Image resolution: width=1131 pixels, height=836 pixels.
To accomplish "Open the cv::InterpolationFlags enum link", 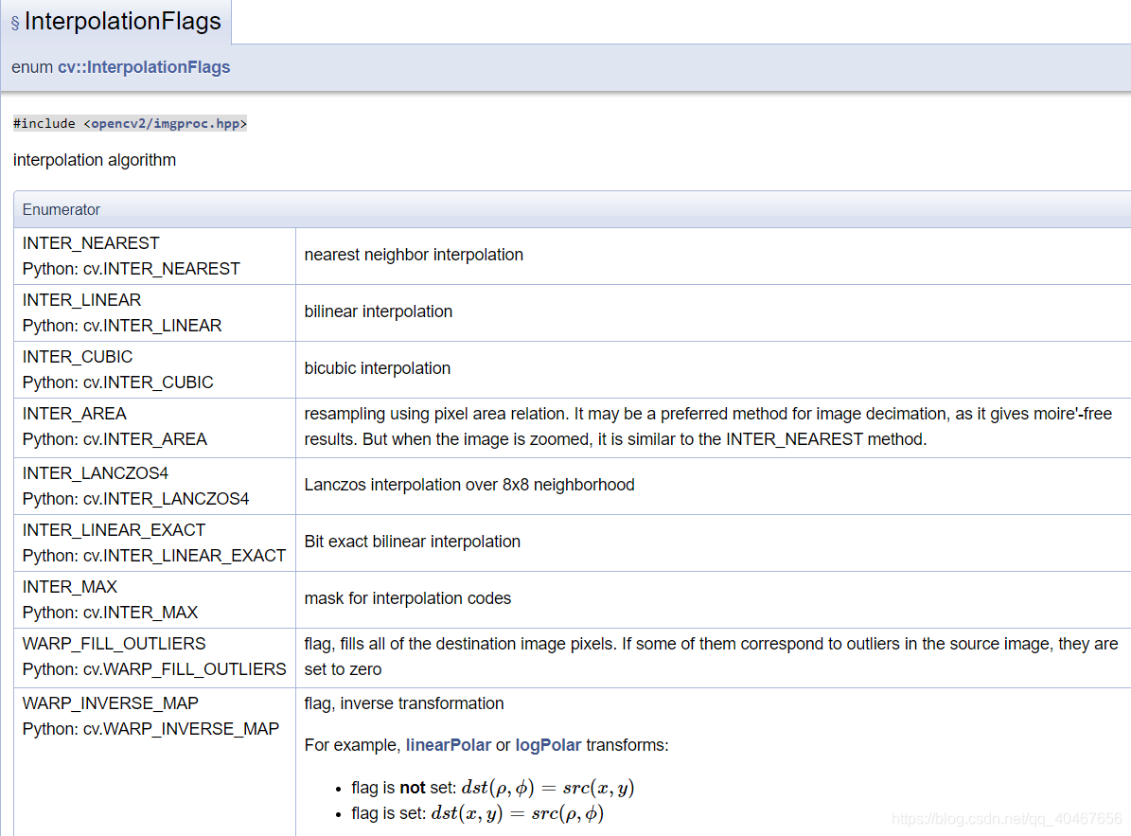I will click(x=144, y=67).
